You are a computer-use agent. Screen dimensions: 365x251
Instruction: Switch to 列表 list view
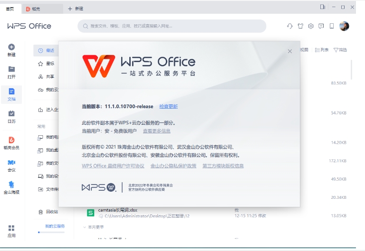click(x=321, y=50)
